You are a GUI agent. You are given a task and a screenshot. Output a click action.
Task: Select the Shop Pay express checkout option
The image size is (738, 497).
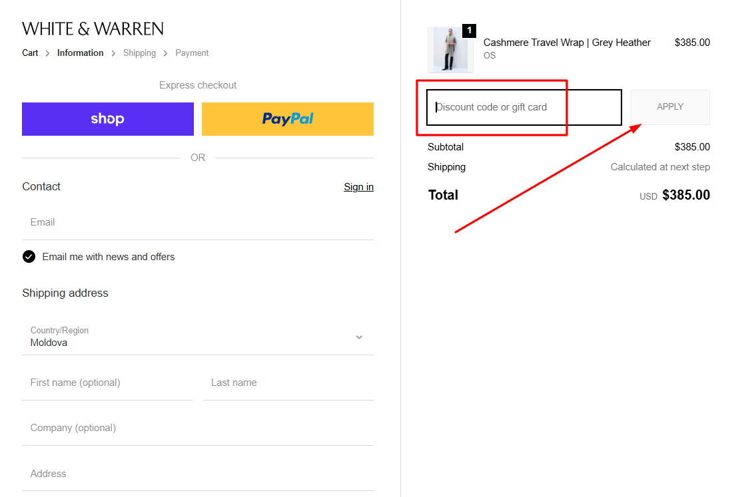coord(107,118)
